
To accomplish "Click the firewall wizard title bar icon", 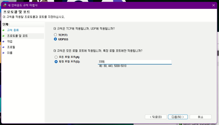I will point(5,5).
